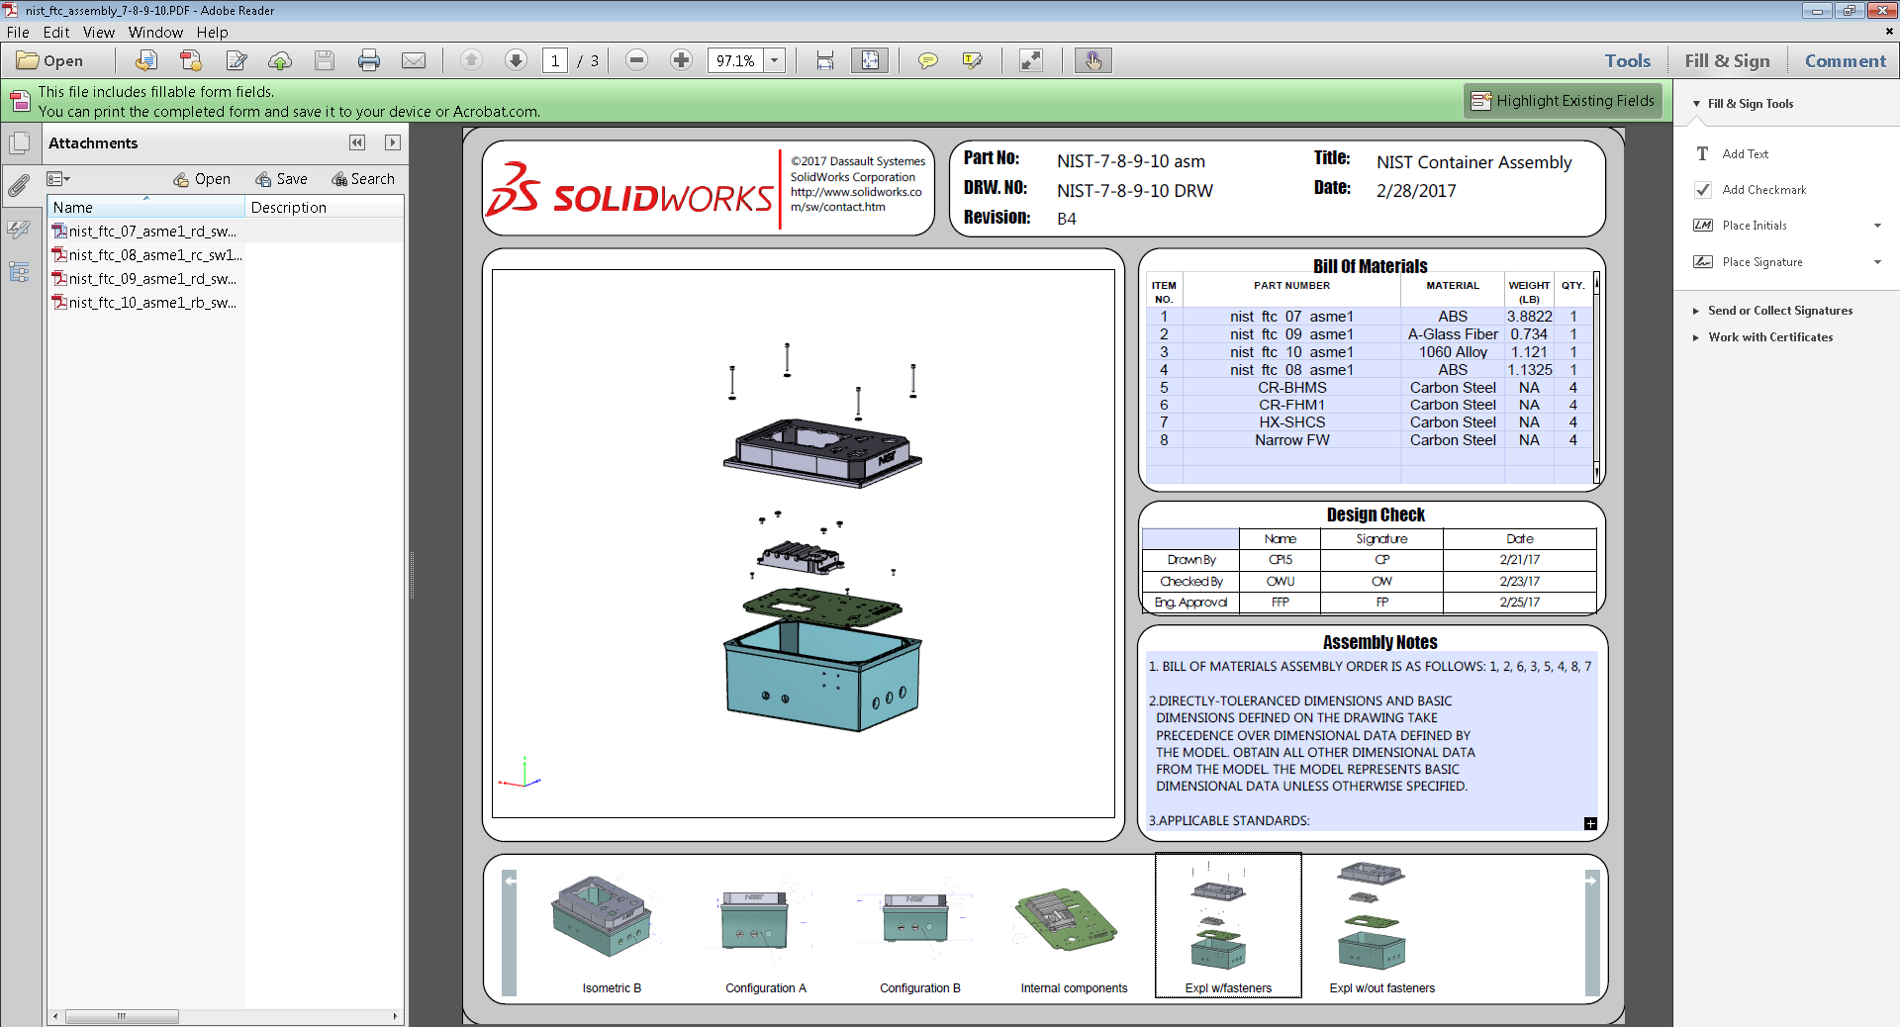Click Search in the Attachments panel
This screenshot has width=1900, height=1027.
click(x=363, y=178)
